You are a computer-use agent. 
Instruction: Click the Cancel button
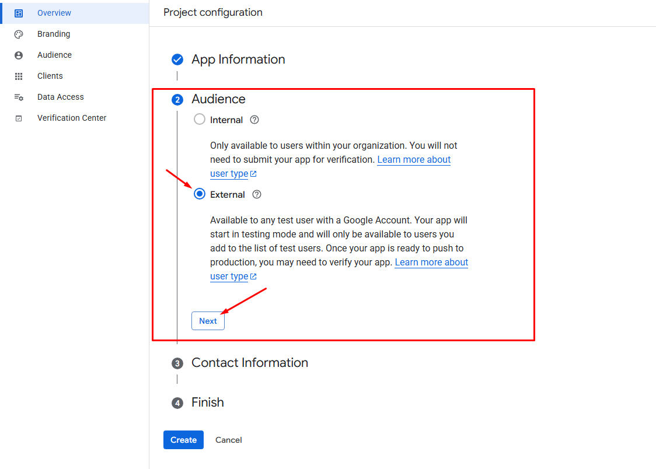[x=228, y=440]
